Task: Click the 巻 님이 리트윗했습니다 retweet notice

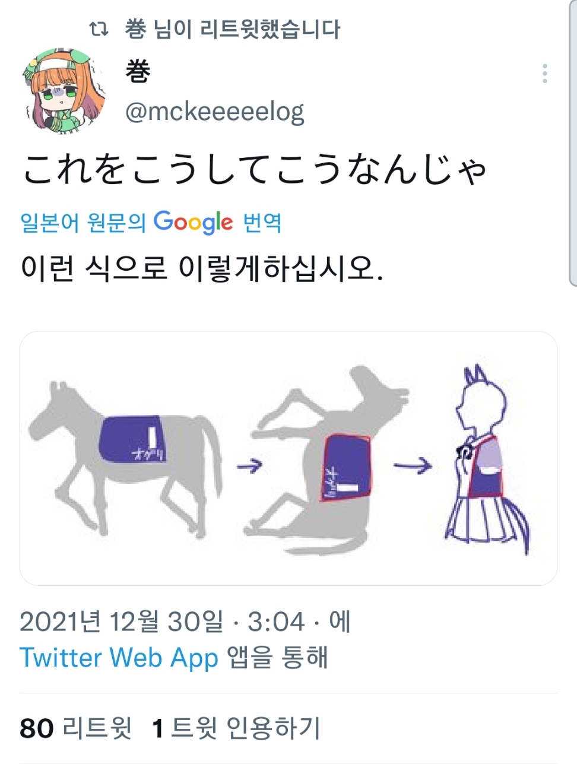Action: point(233,28)
